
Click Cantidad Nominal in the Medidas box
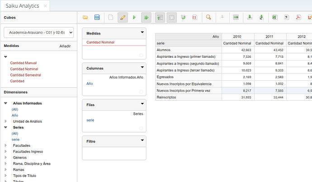[100, 42]
